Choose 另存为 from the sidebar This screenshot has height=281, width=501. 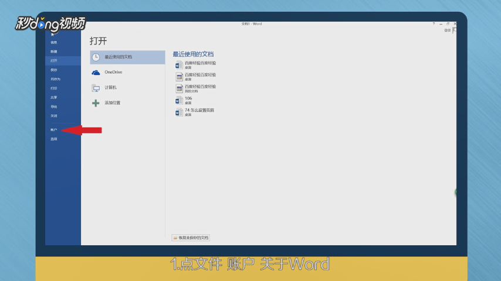tap(55, 79)
